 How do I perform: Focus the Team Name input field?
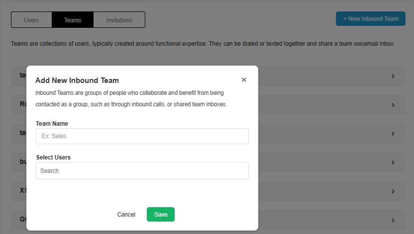pyautogui.click(x=142, y=136)
